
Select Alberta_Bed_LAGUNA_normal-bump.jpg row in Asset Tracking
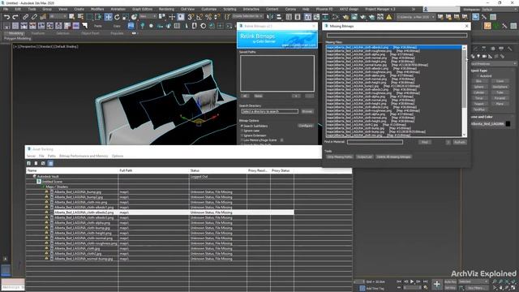[x=83, y=259]
